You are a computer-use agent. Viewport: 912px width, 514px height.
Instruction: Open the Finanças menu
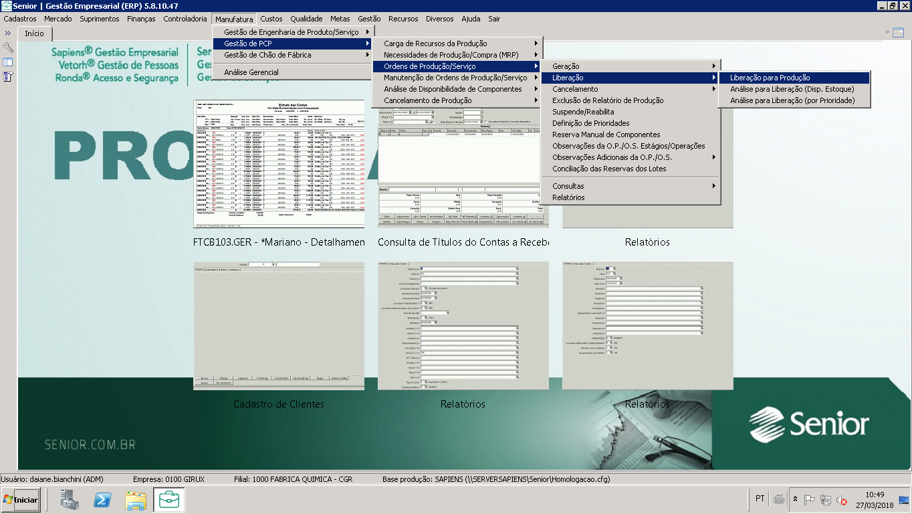click(141, 19)
